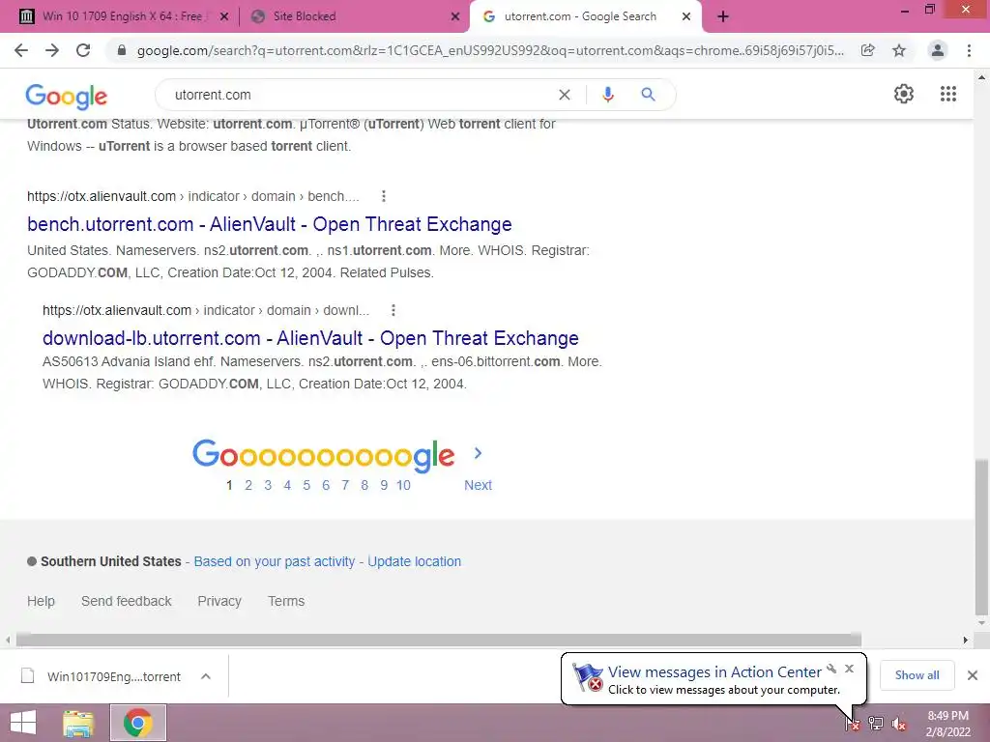Click the address bar URL
990x742 pixels.
click(x=489, y=50)
